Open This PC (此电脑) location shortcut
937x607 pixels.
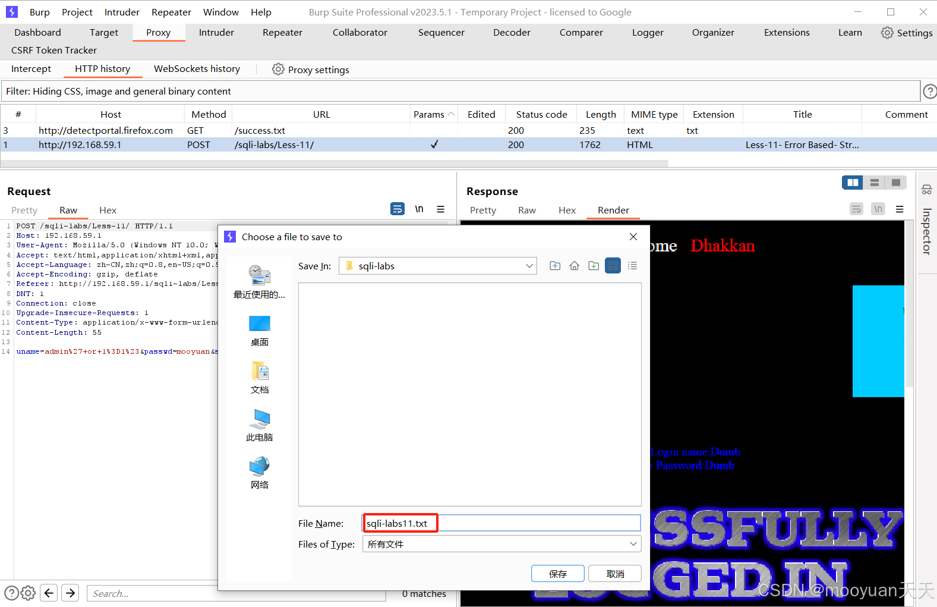click(259, 426)
